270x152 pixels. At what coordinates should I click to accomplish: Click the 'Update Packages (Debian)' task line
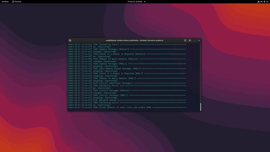coord(127,49)
